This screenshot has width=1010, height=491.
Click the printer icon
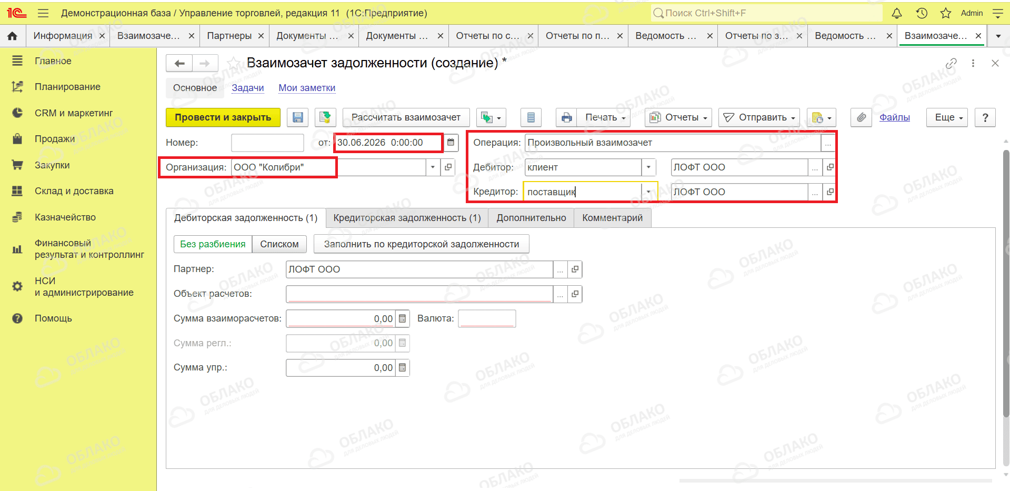pos(566,117)
